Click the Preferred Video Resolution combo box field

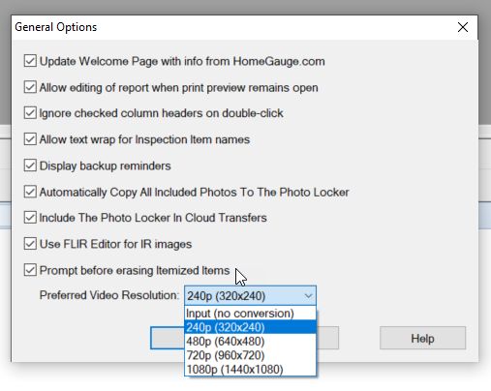[x=250, y=295]
